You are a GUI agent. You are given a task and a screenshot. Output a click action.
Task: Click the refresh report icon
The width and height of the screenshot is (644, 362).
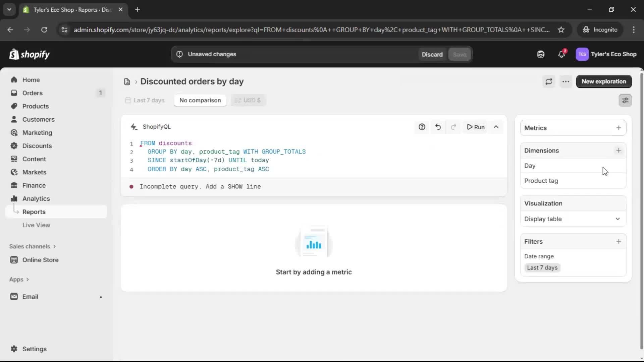click(549, 81)
